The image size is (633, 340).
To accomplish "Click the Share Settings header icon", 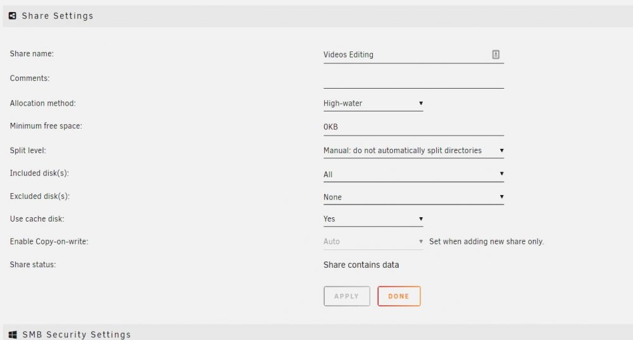I will click(13, 16).
